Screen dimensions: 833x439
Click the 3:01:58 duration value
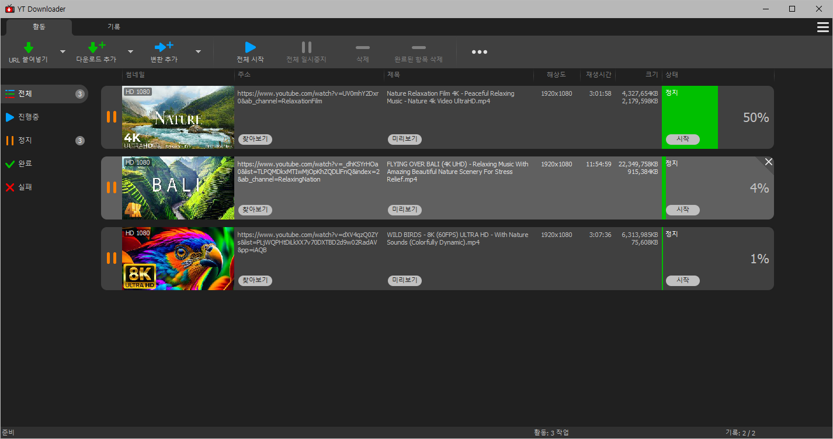tap(600, 93)
